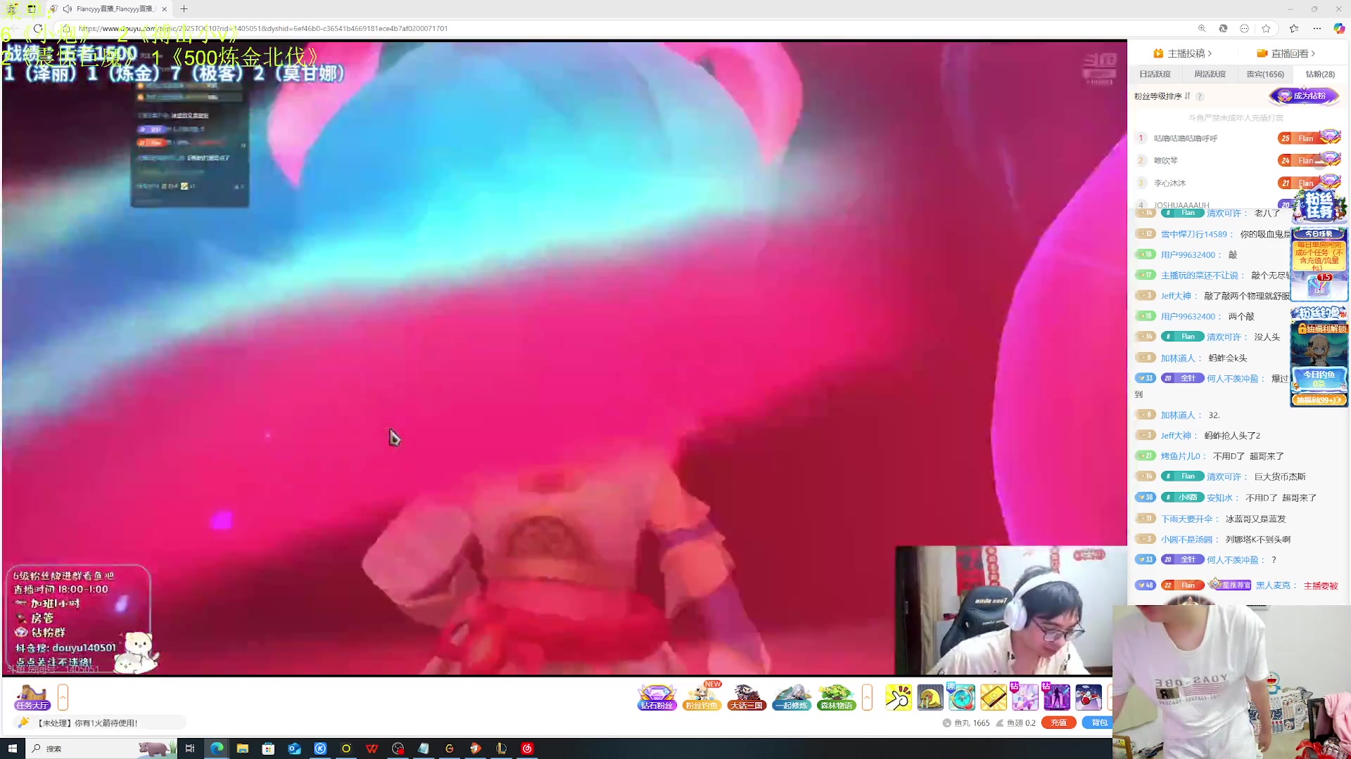Open rank 2 user 唯吹琴
The width and height of the screenshot is (1351, 759).
1166,161
